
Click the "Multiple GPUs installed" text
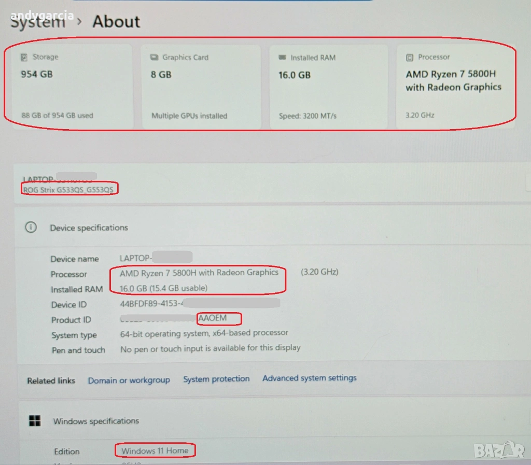click(189, 116)
